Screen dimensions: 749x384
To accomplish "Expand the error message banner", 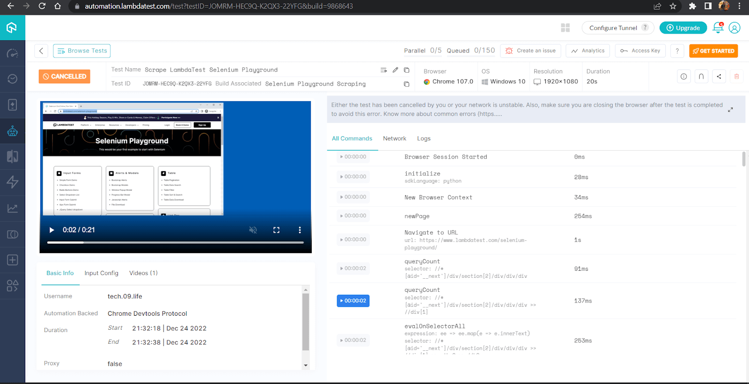I will coord(730,109).
